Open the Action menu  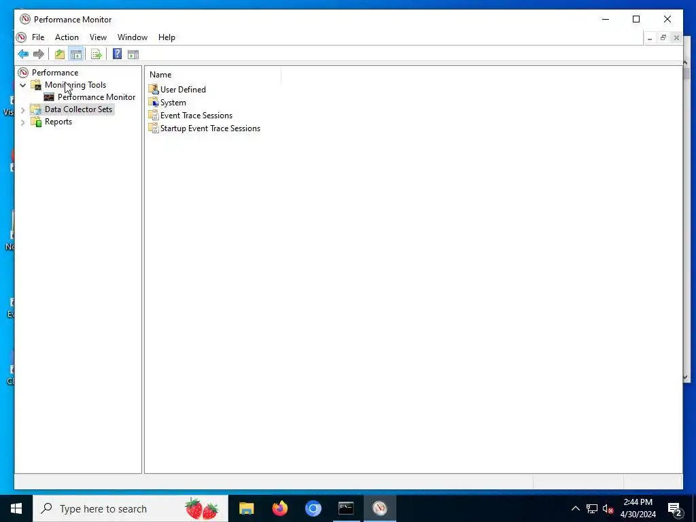(67, 37)
